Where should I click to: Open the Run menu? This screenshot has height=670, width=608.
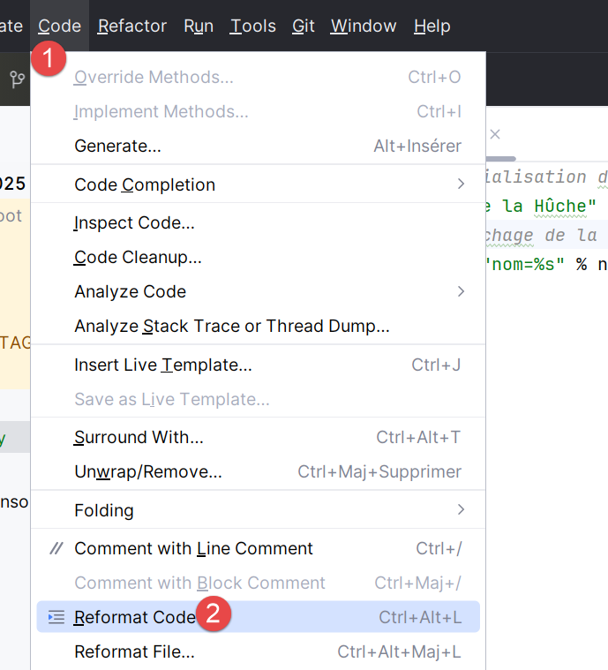point(199,26)
